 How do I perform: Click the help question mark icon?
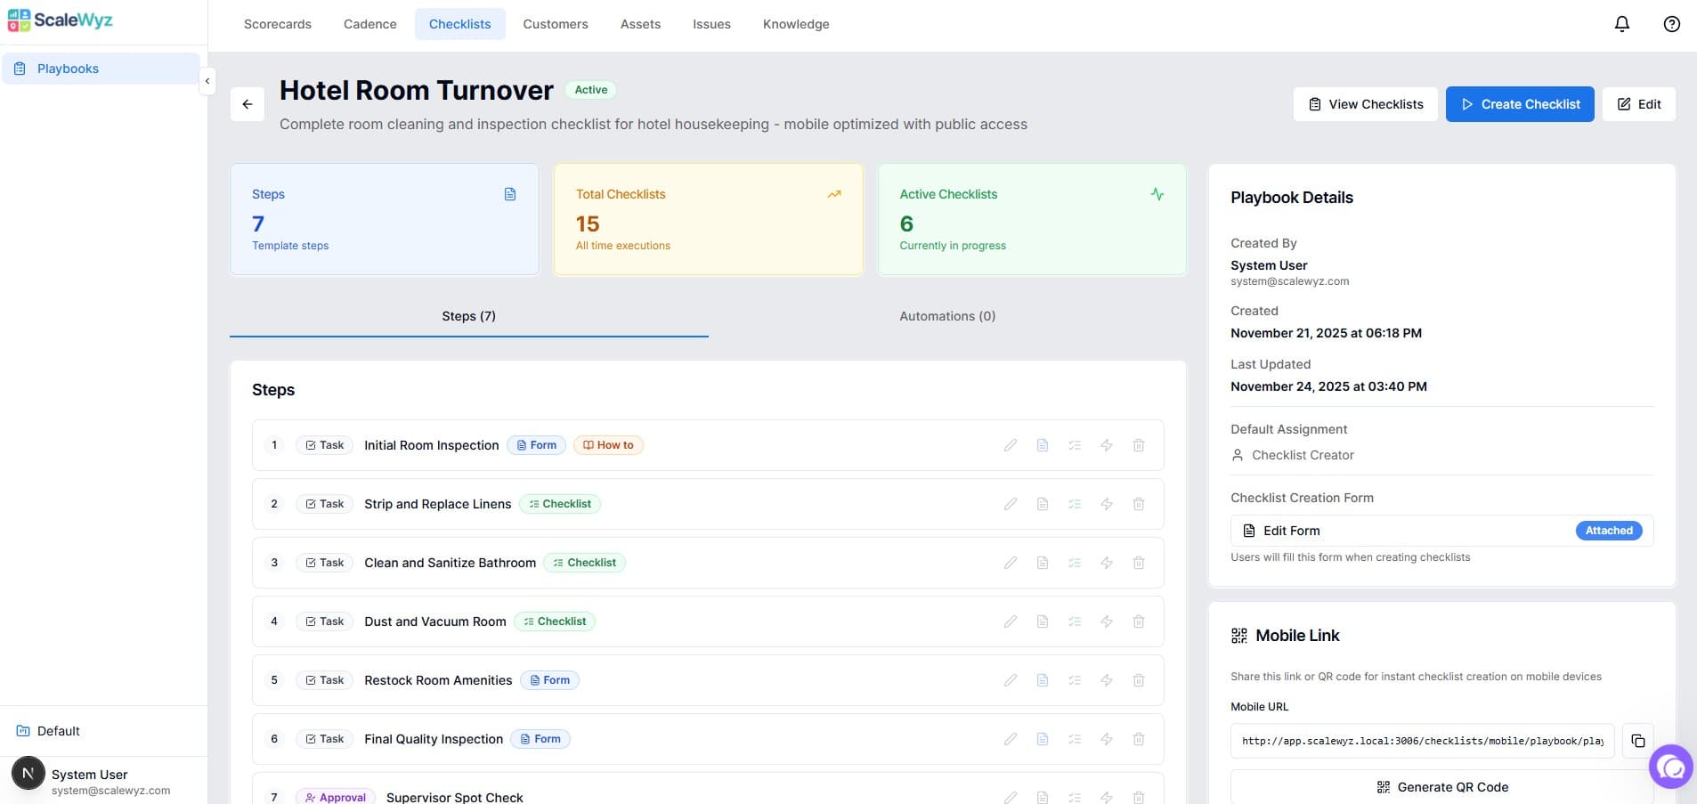1672,24
